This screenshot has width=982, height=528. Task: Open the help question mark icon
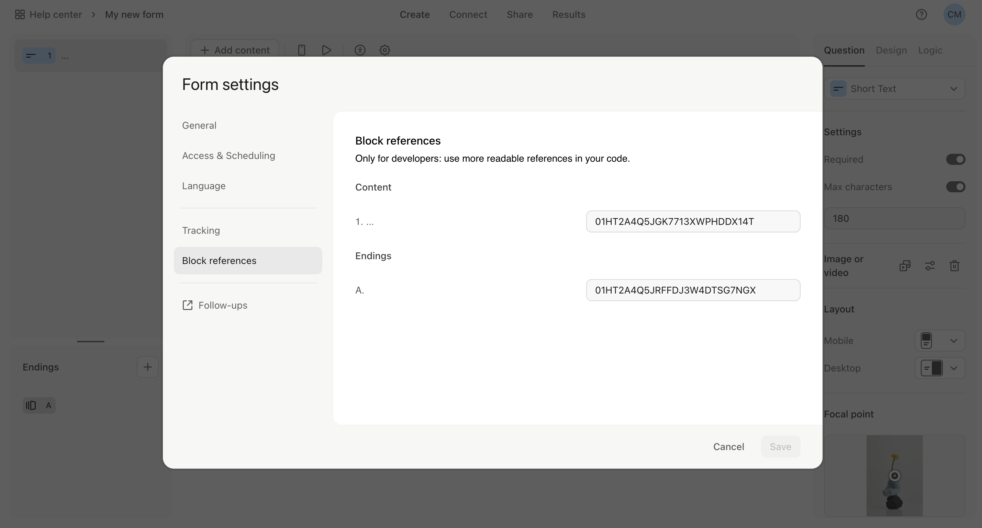point(922,14)
